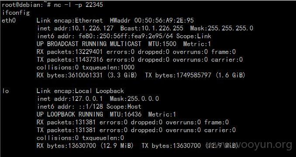Click the RX packets:13229401 text
The image size is (296, 157).
point(70,52)
